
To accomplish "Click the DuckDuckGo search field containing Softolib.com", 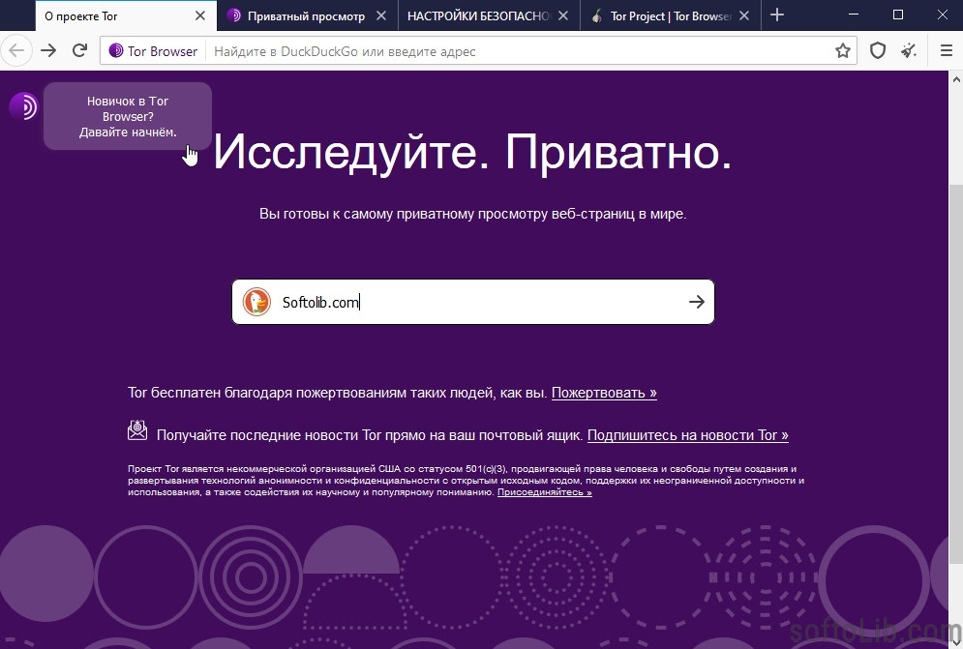I will click(473, 302).
